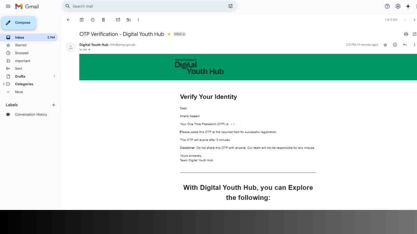The width and height of the screenshot is (417, 234).
Task: Go back to inbox arrow
Action: click(68, 20)
